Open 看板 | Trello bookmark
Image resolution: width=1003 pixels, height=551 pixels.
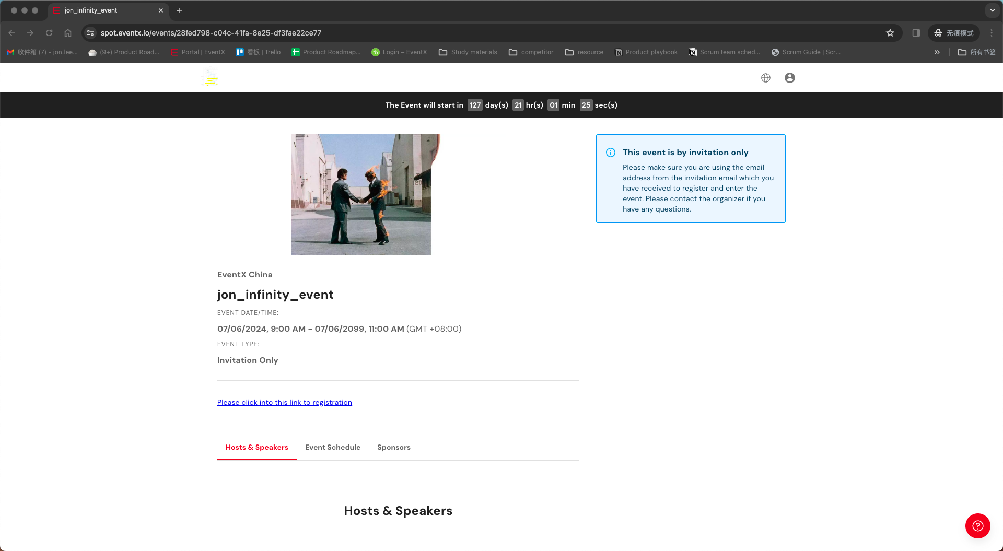coord(259,52)
